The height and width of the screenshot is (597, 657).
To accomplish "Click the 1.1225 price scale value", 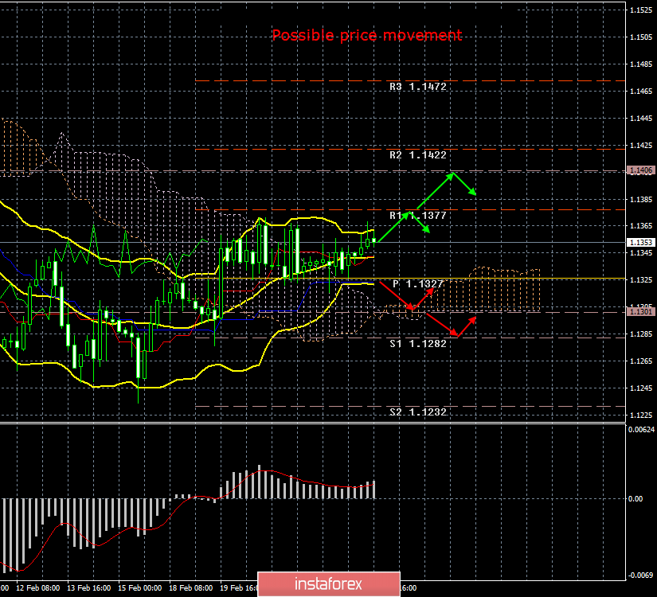I will 641,416.
